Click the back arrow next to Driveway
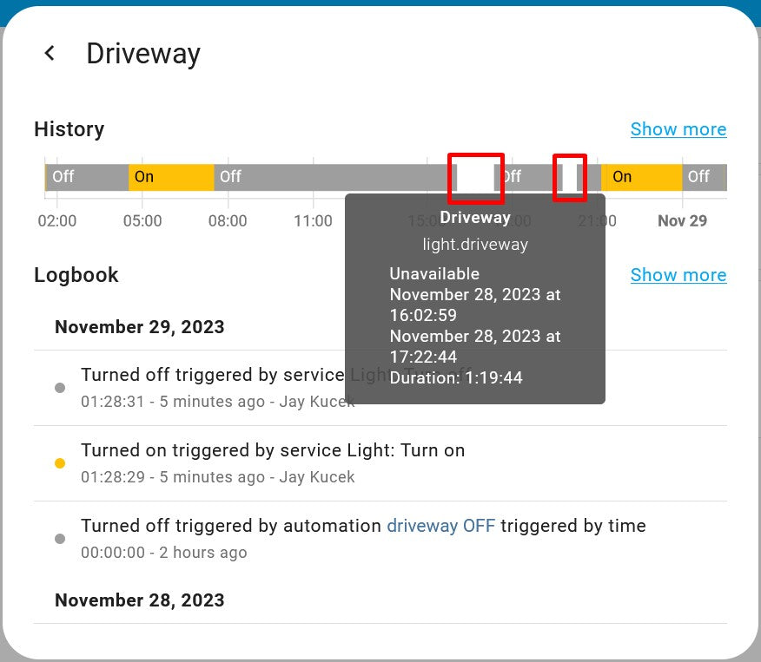The height and width of the screenshot is (662, 761). (50, 54)
